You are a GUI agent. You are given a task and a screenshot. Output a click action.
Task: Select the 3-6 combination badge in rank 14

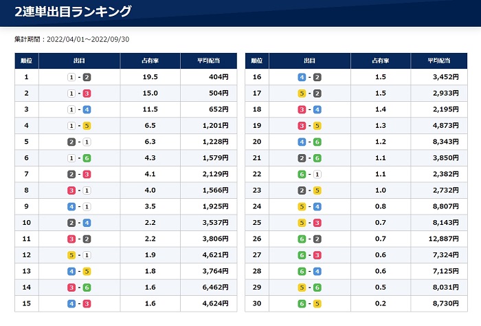point(79,286)
